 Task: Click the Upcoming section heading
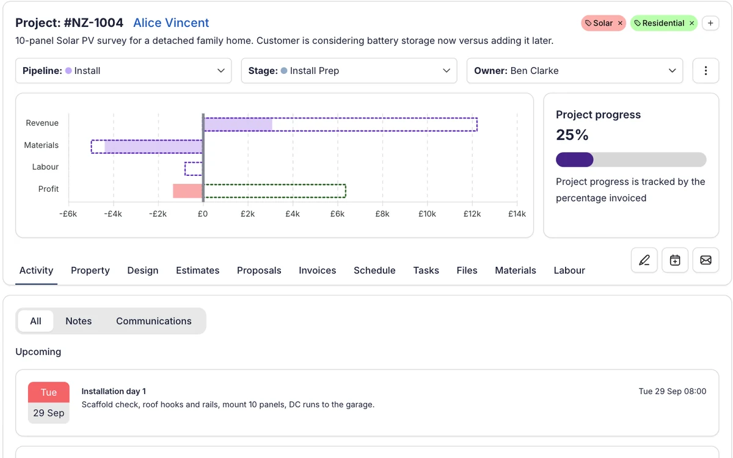38,352
